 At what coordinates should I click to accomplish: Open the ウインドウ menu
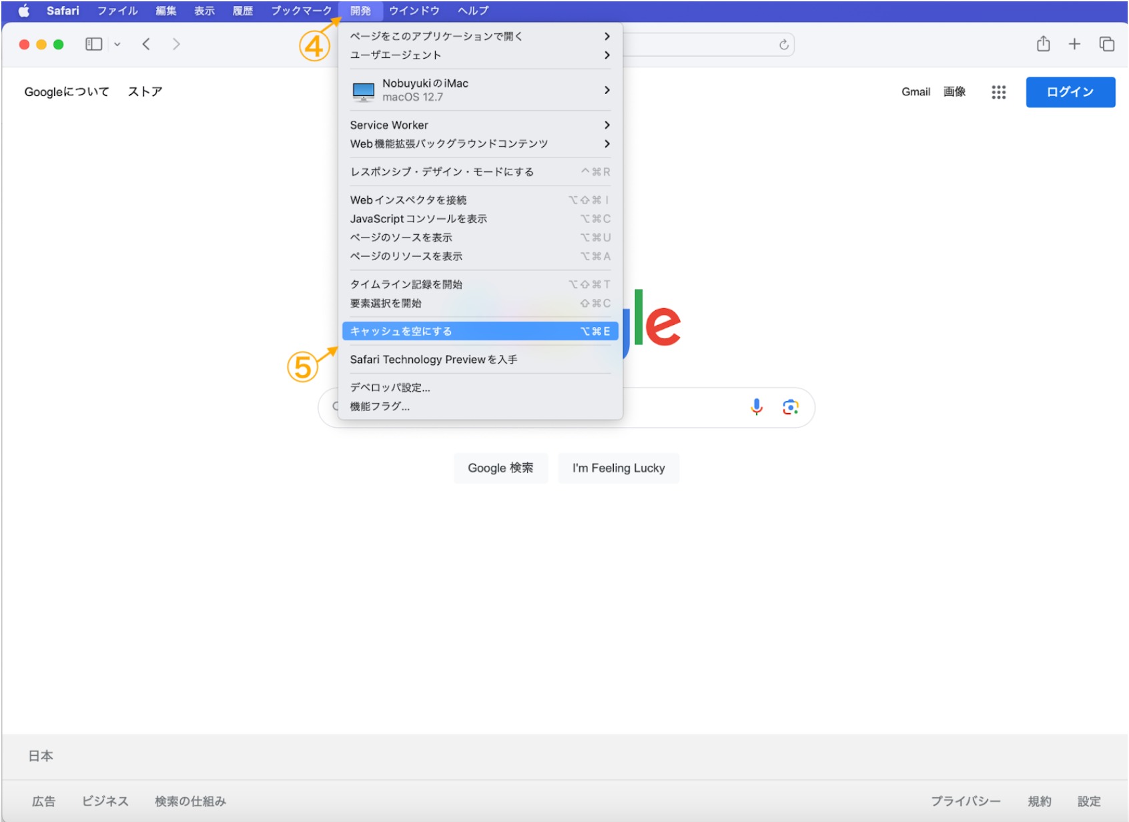click(414, 11)
